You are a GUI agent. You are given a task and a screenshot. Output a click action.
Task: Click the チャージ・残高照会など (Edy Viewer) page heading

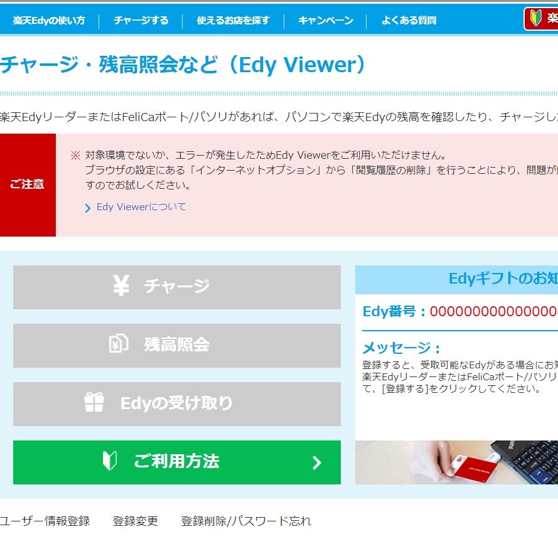183,65
